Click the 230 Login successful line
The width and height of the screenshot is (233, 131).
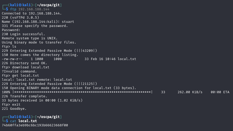(24, 34)
